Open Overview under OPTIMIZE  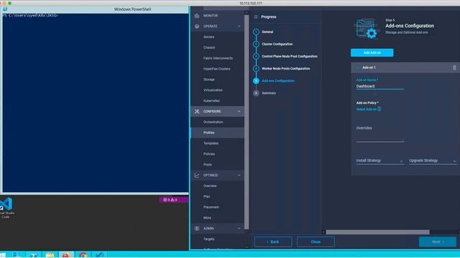210,186
